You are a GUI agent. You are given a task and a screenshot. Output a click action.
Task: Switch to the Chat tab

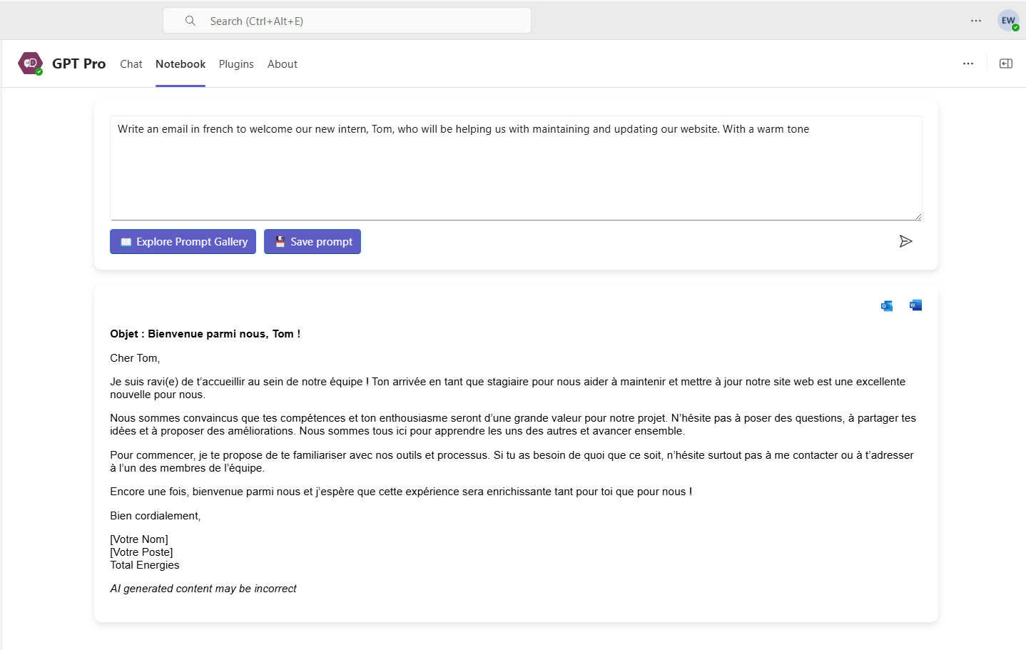pyautogui.click(x=131, y=64)
